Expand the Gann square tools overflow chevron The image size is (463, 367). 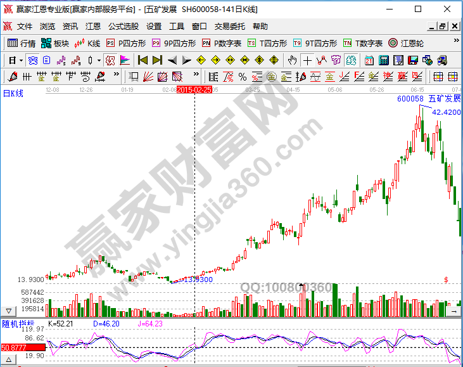click(196, 74)
